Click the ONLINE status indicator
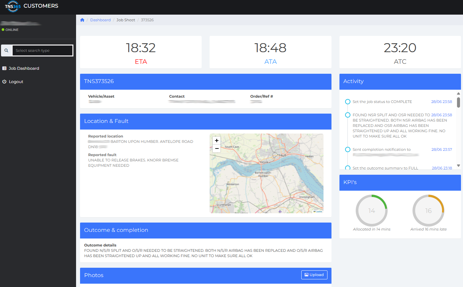463x287 pixels. click(10, 30)
